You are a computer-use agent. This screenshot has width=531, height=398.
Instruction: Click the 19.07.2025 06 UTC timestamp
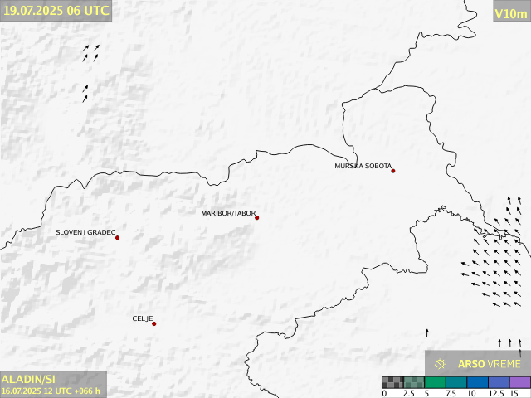coord(56,11)
